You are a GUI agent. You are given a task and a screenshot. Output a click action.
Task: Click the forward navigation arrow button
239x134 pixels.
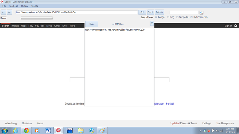click(9, 12)
